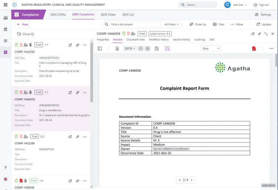Open the All filters dropdown
The width and height of the screenshot is (278, 190).
coord(172,25)
